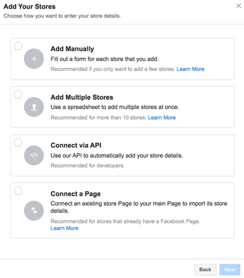This screenshot has height=278, width=244.
Task: Click the code brackets API icon
Action: (x=34, y=155)
